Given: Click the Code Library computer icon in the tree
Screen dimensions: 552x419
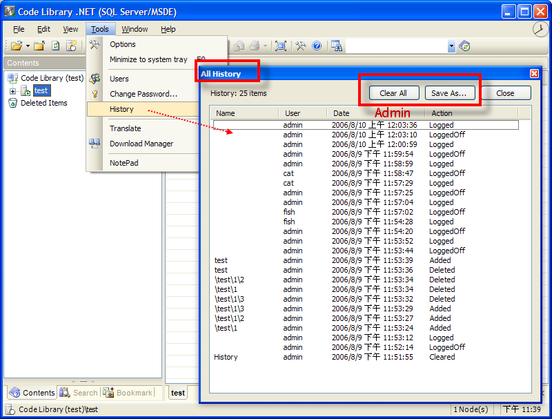Looking at the screenshot, I should [12, 78].
